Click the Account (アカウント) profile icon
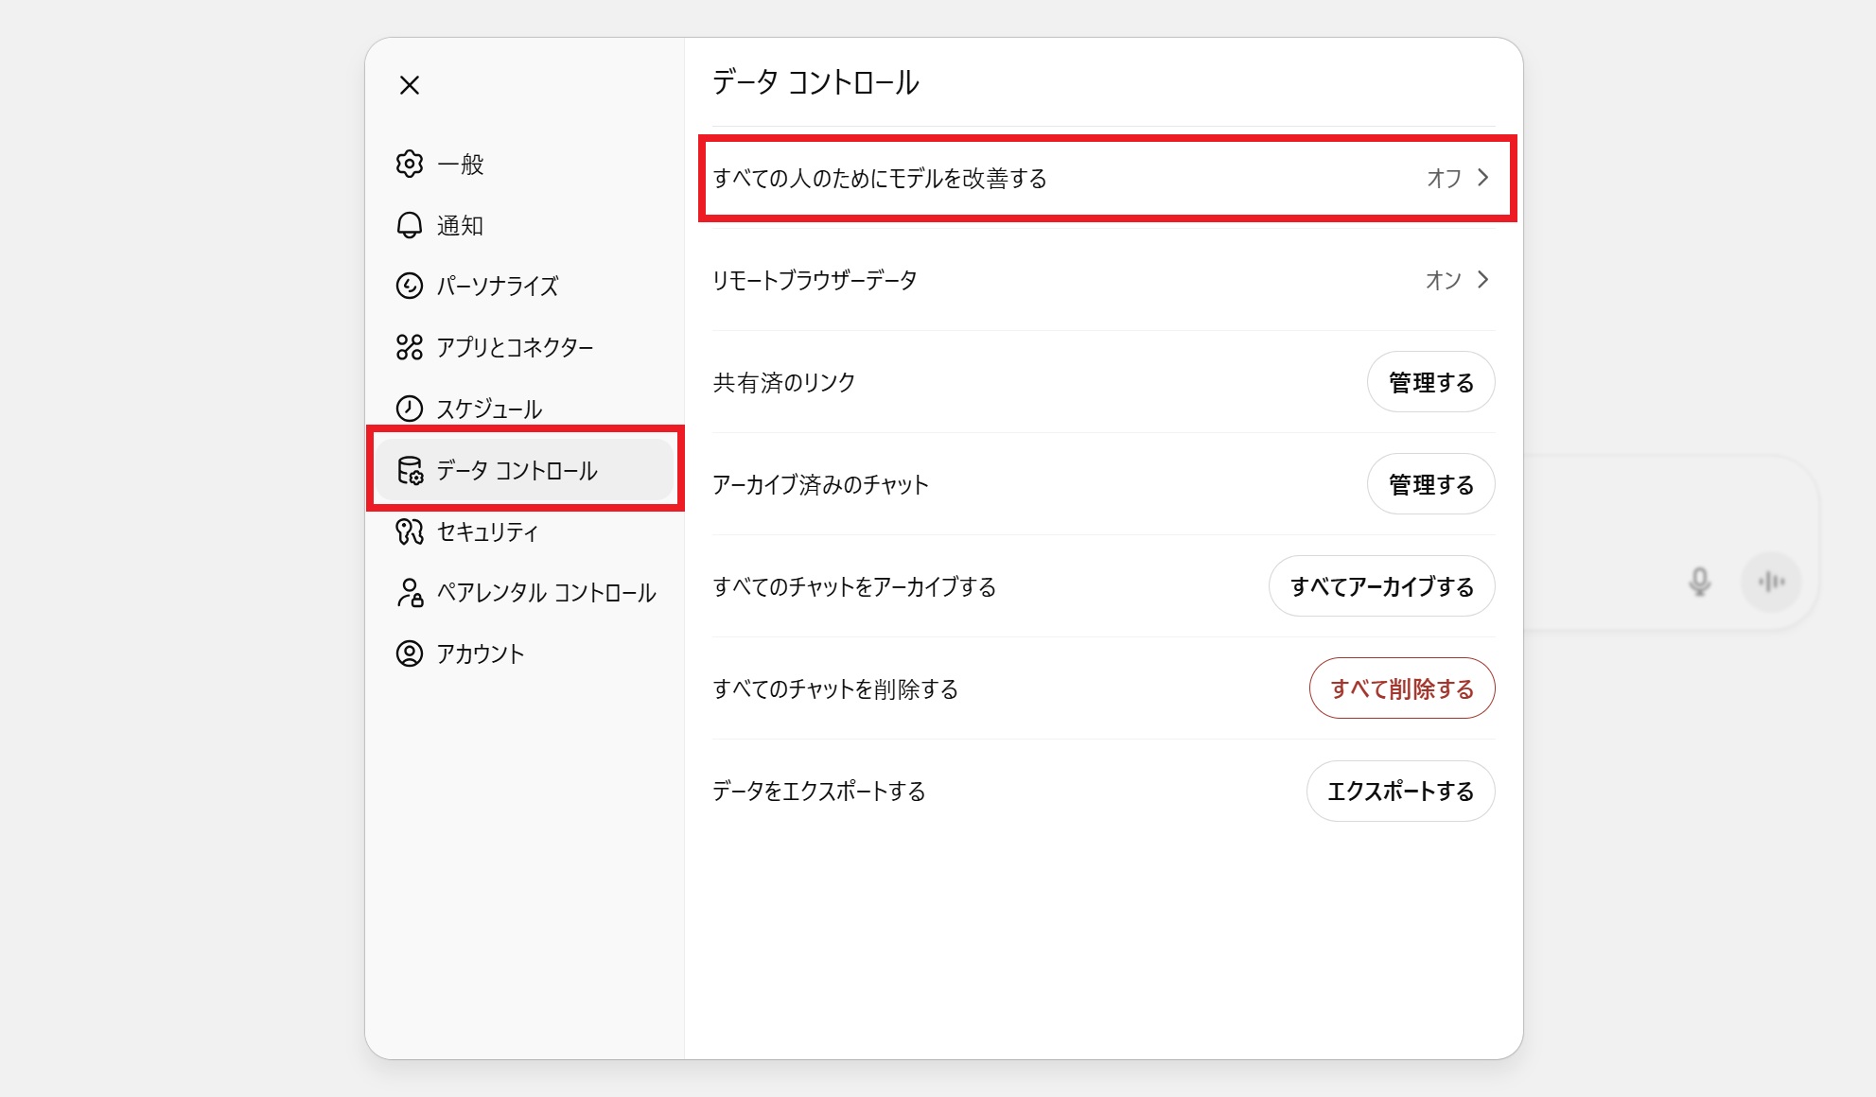This screenshot has width=1876, height=1097. pyautogui.click(x=409, y=653)
